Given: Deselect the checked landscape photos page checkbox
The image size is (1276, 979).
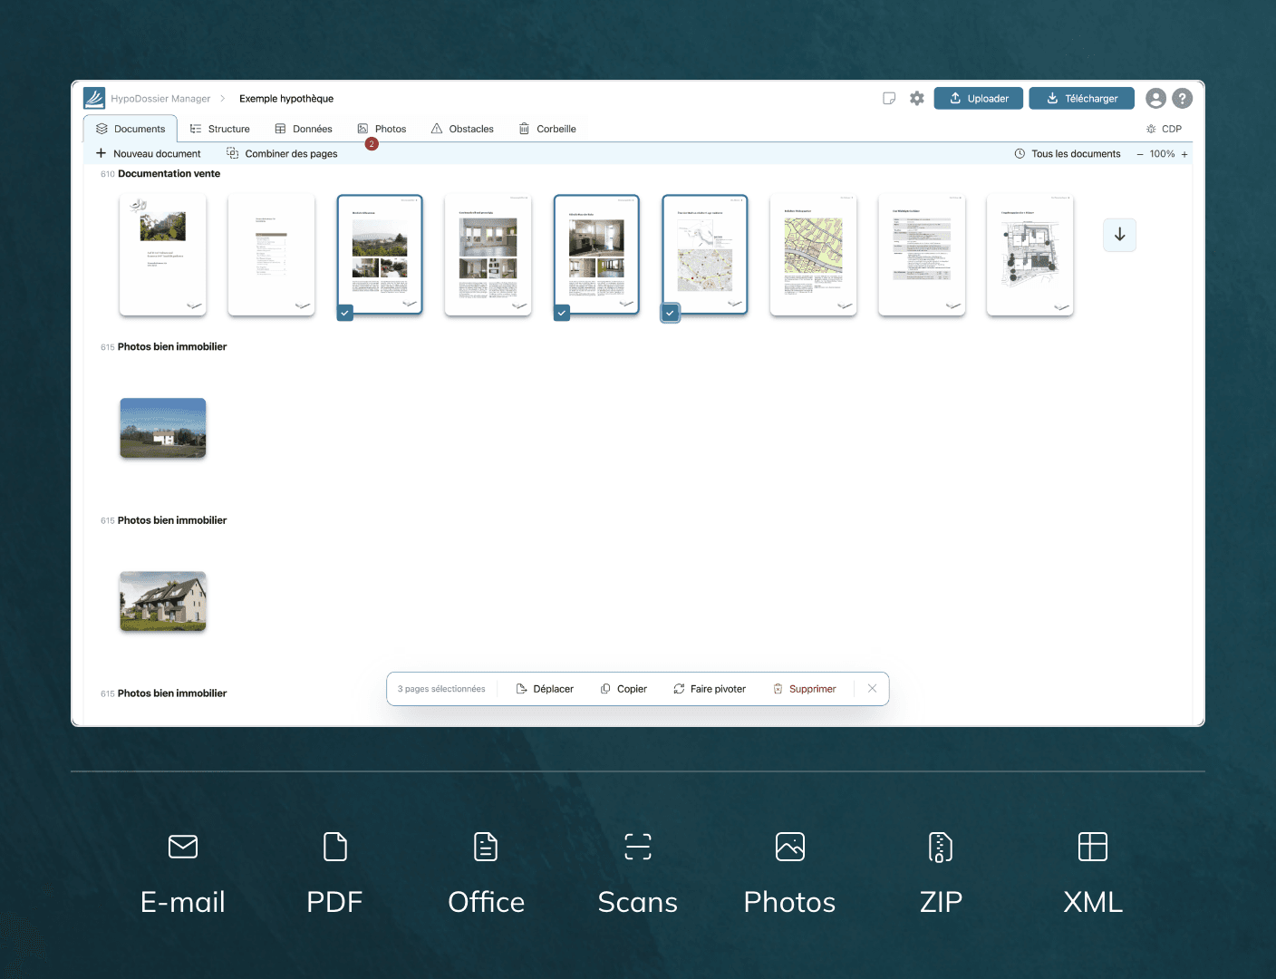Looking at the screenshot, I should (x=345, y=313).
